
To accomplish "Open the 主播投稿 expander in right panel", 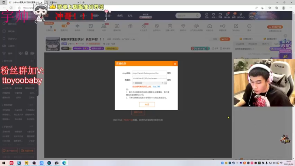I will click(246, 39).
